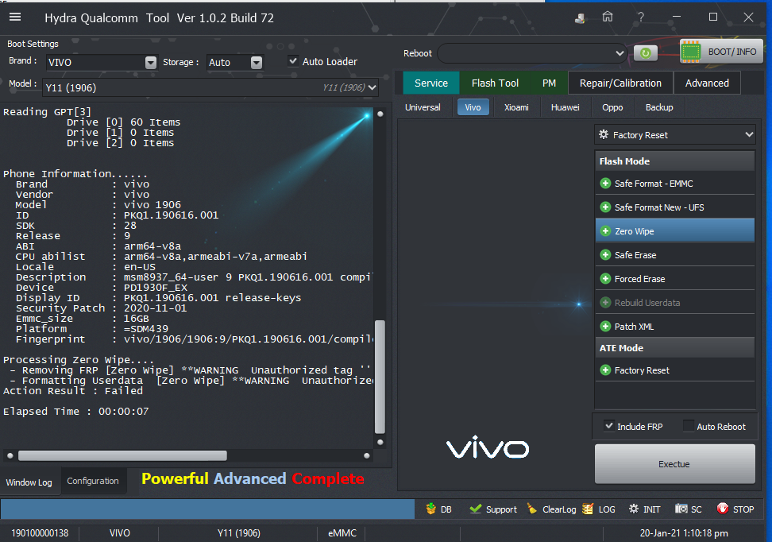Expand the Model Y11 (1906) dropdown
The image size is (772, 542).
point(372,87)
